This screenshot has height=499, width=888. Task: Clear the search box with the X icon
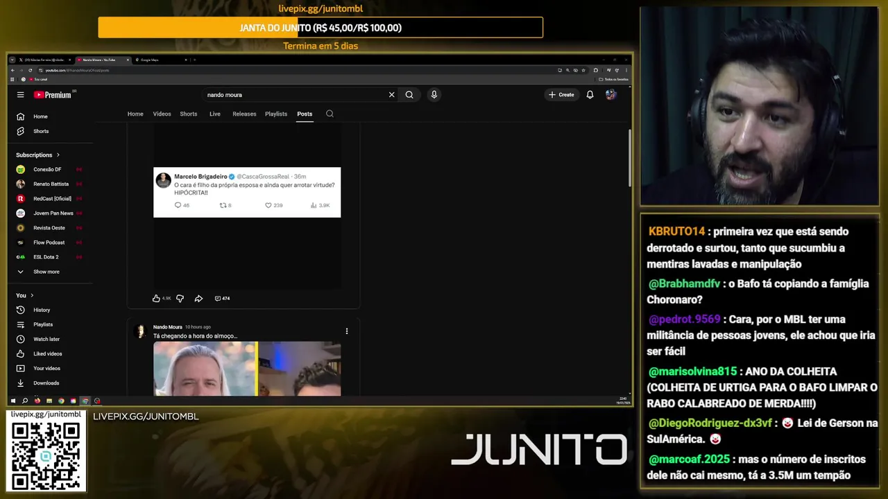391,95
